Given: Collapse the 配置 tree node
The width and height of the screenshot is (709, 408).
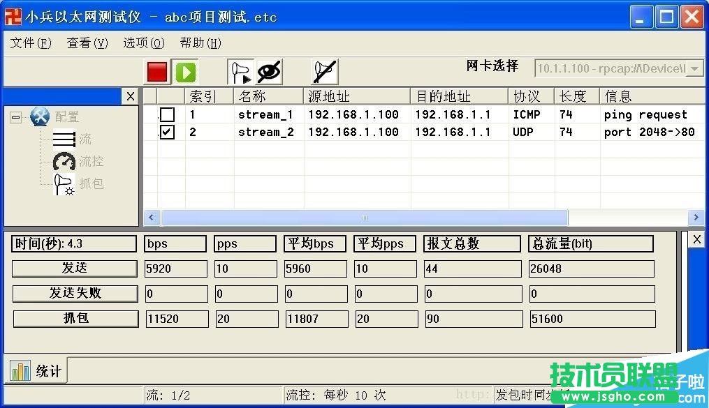Looking at the screenshot, I should pos(15,116).
